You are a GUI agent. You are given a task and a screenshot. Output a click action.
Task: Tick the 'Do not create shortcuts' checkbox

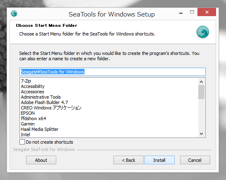22,142
